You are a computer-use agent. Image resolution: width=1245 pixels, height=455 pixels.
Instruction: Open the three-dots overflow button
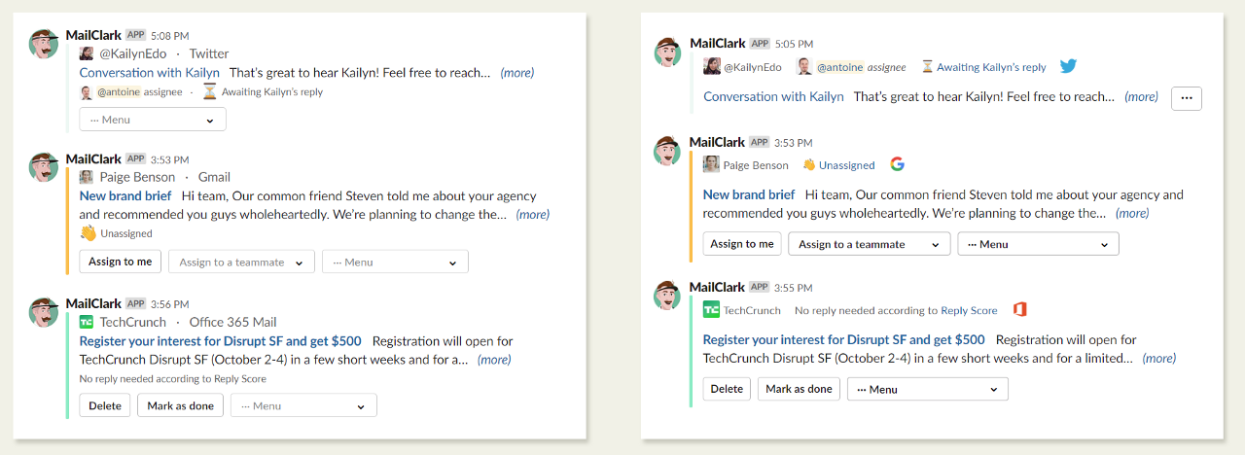tap(1187, 98)
